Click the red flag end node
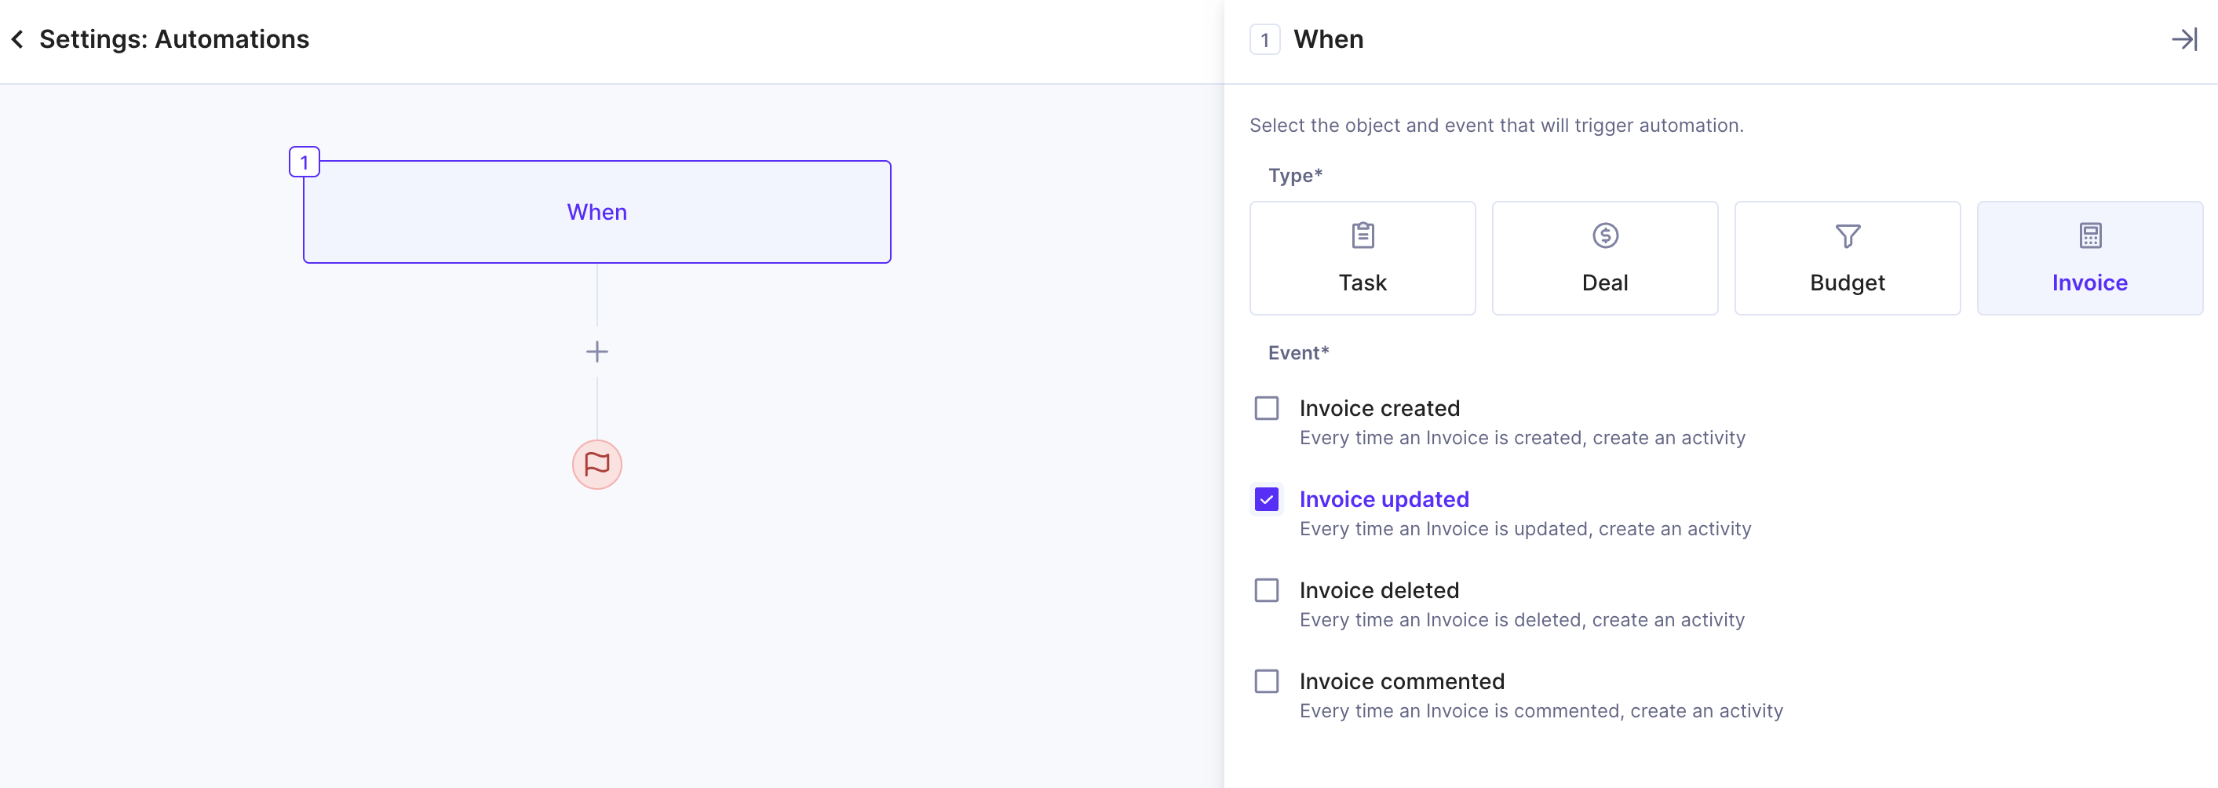This screenshot has height=788, width=2218. click(x=596, y=464)
